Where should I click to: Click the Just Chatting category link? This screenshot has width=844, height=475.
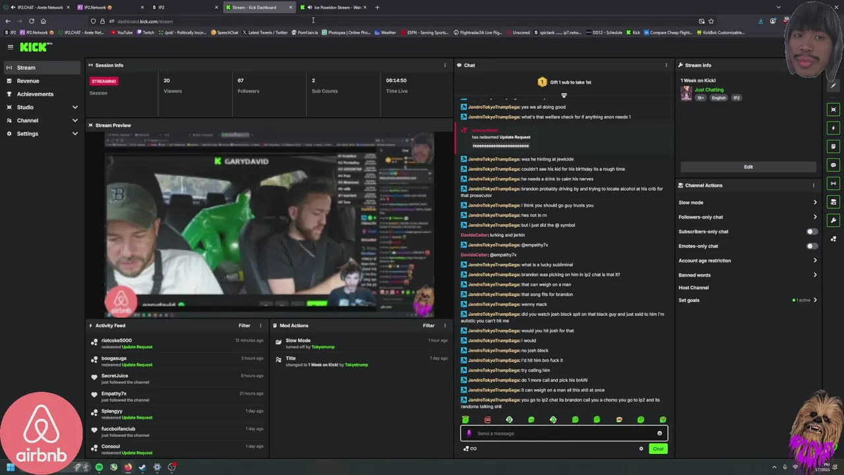(709, 90)
